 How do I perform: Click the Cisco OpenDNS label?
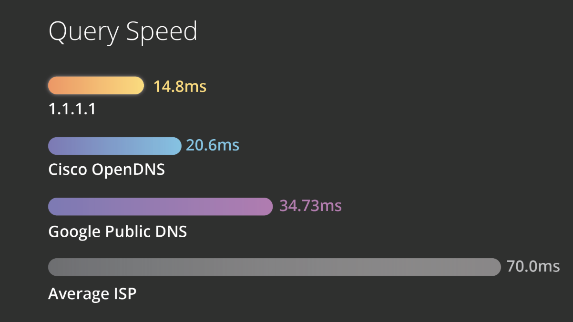(x=107, y=170)
